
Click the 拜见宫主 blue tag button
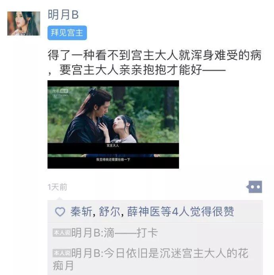pos(67,33)
